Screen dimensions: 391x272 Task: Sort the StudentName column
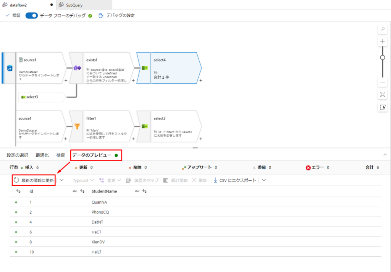tap(145, 191)
